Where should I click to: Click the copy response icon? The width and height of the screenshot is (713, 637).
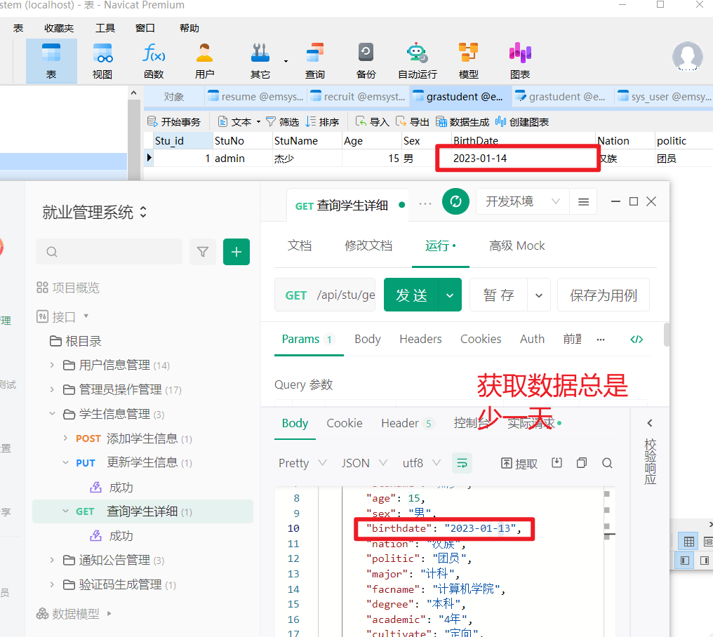point(582,463)
